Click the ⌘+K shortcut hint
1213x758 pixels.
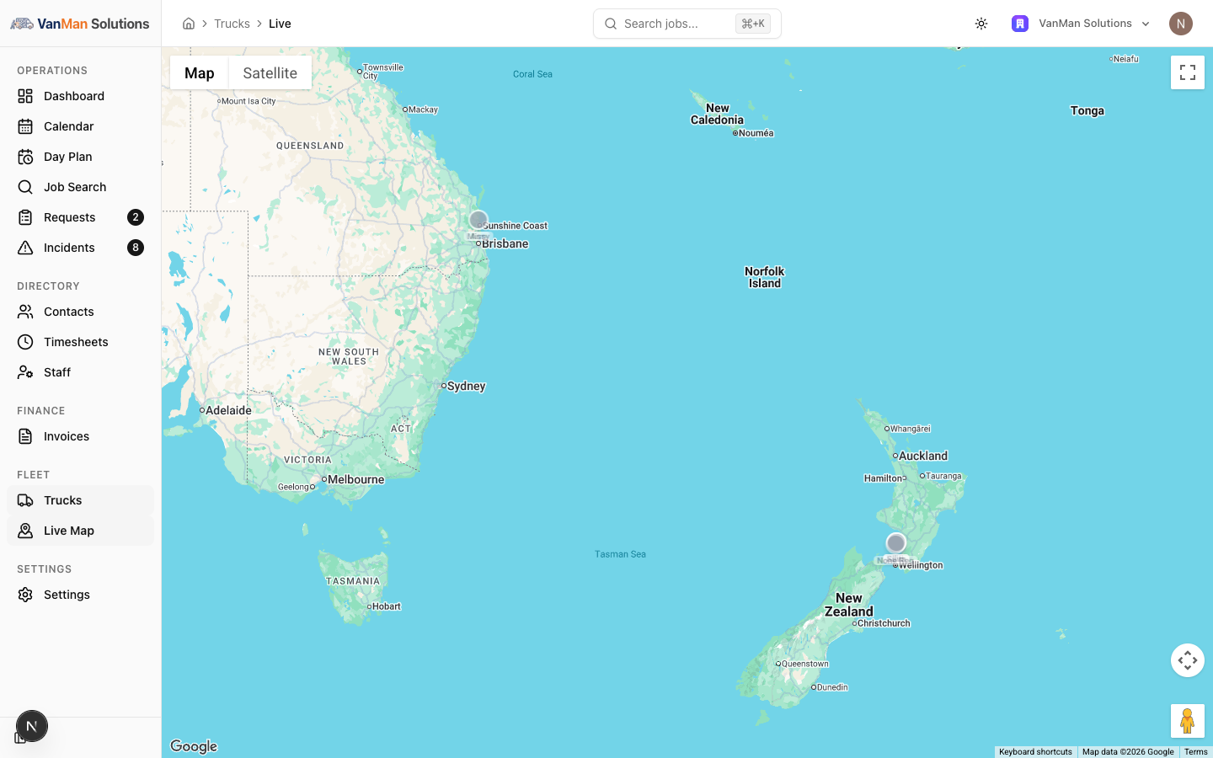coord(753,24)
